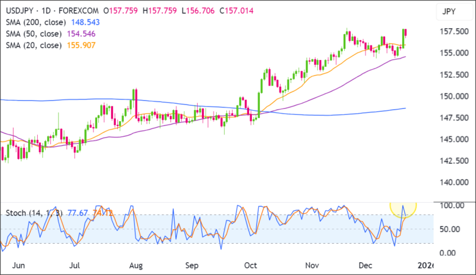Click the Aug time axis label
Screen dimensions: 476x275
pos(136,266)
